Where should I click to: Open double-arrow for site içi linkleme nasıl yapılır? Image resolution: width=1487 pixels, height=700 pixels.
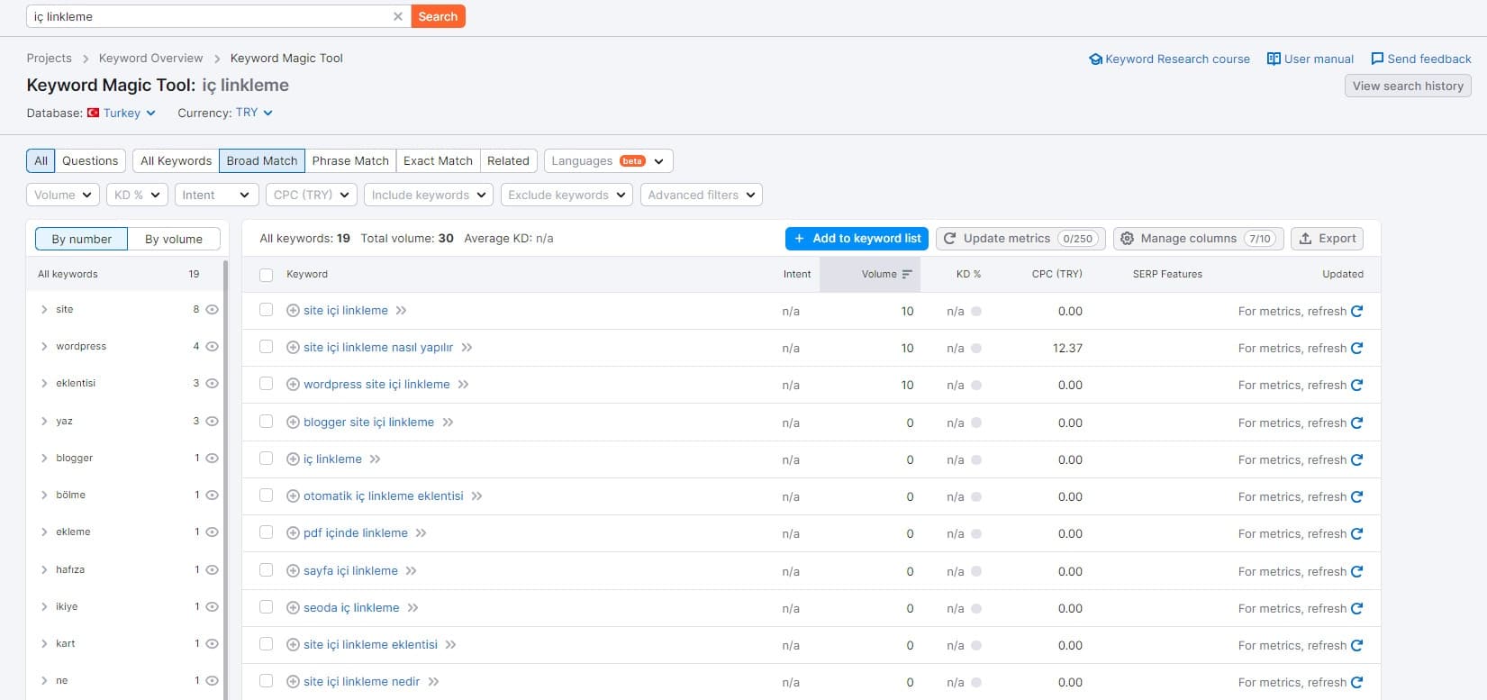click(x=467, y=348)
